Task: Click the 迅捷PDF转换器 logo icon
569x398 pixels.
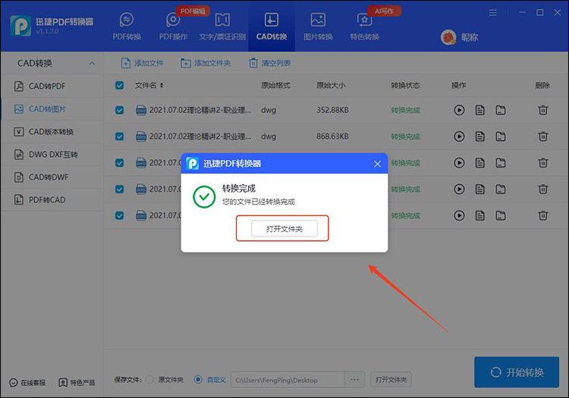Action: tap(20, 26)
